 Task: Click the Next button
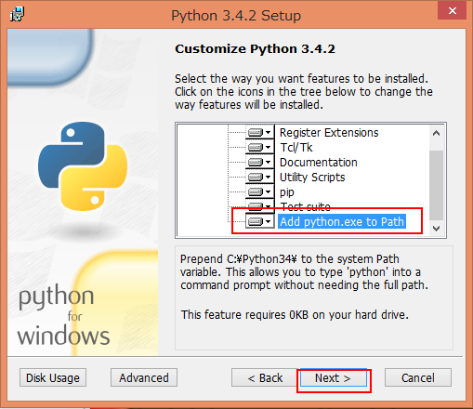[x=334, y=377]
